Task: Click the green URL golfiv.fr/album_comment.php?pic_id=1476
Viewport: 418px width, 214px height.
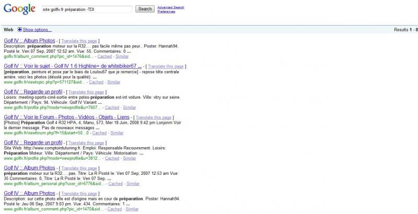Action: click(x=49, y=56)
